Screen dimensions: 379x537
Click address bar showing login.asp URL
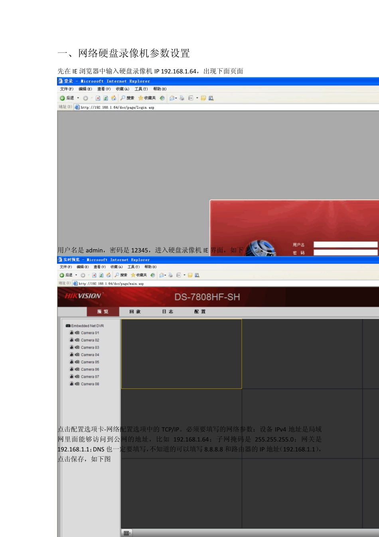click(x=226, y=107)
